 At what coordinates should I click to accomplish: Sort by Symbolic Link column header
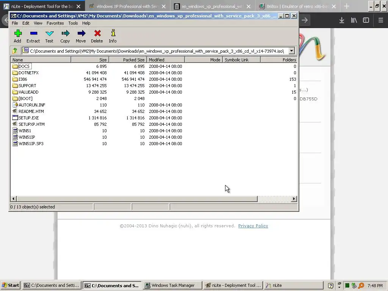tap(241, 60)
